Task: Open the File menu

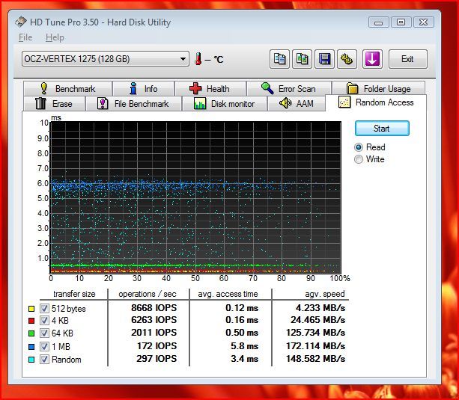Action: tap(25, 37)
